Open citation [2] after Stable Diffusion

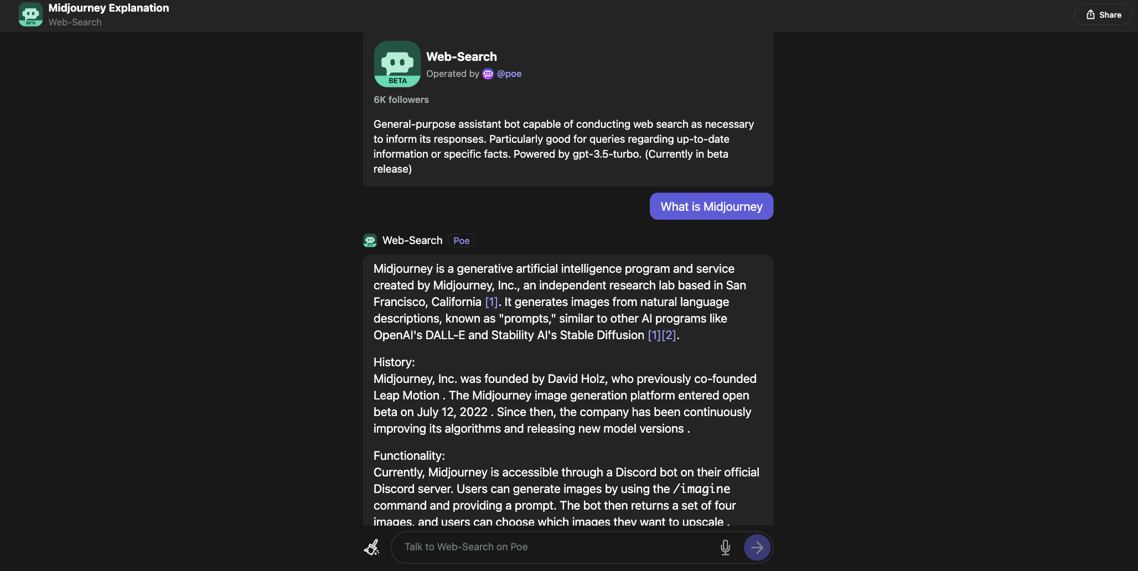669,335
